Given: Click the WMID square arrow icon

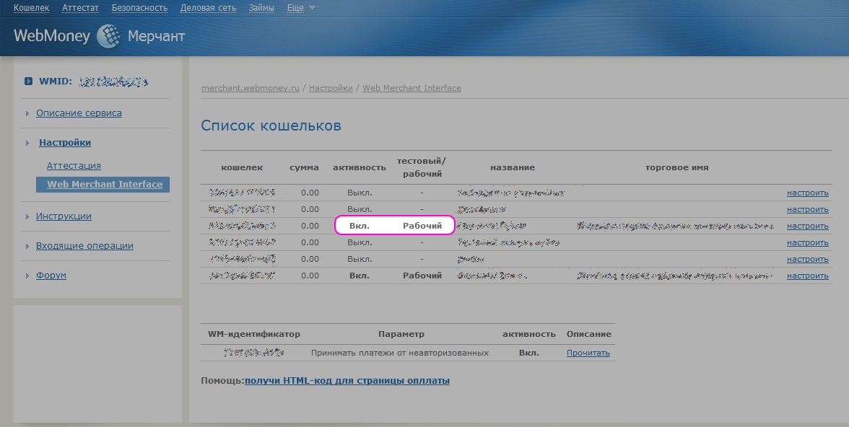Looking at the screenshot, I should (29, 82).
